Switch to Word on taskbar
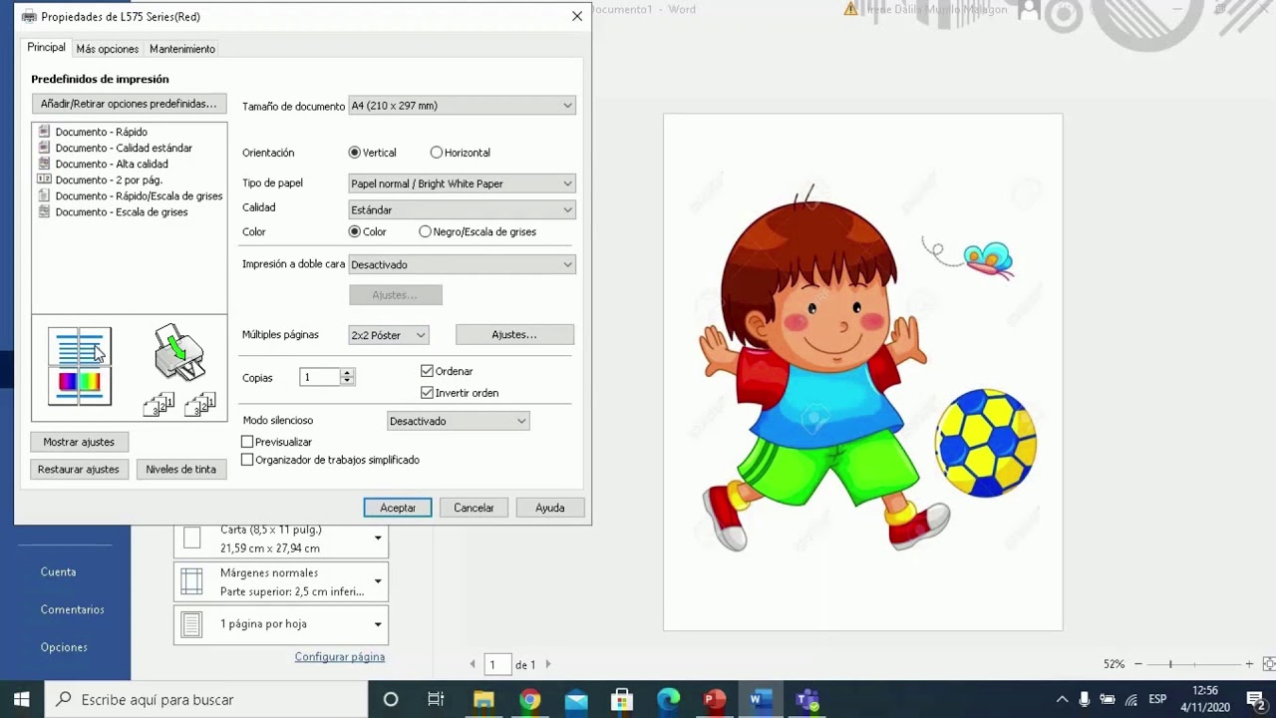 (x=761, y=699)
